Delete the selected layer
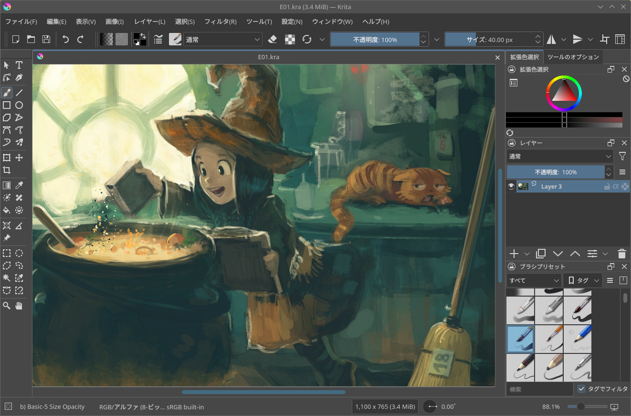Screen dimensions: 631x416 coord(621,253)
